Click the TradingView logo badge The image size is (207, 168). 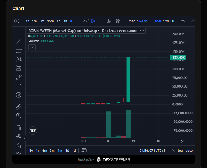33,131
